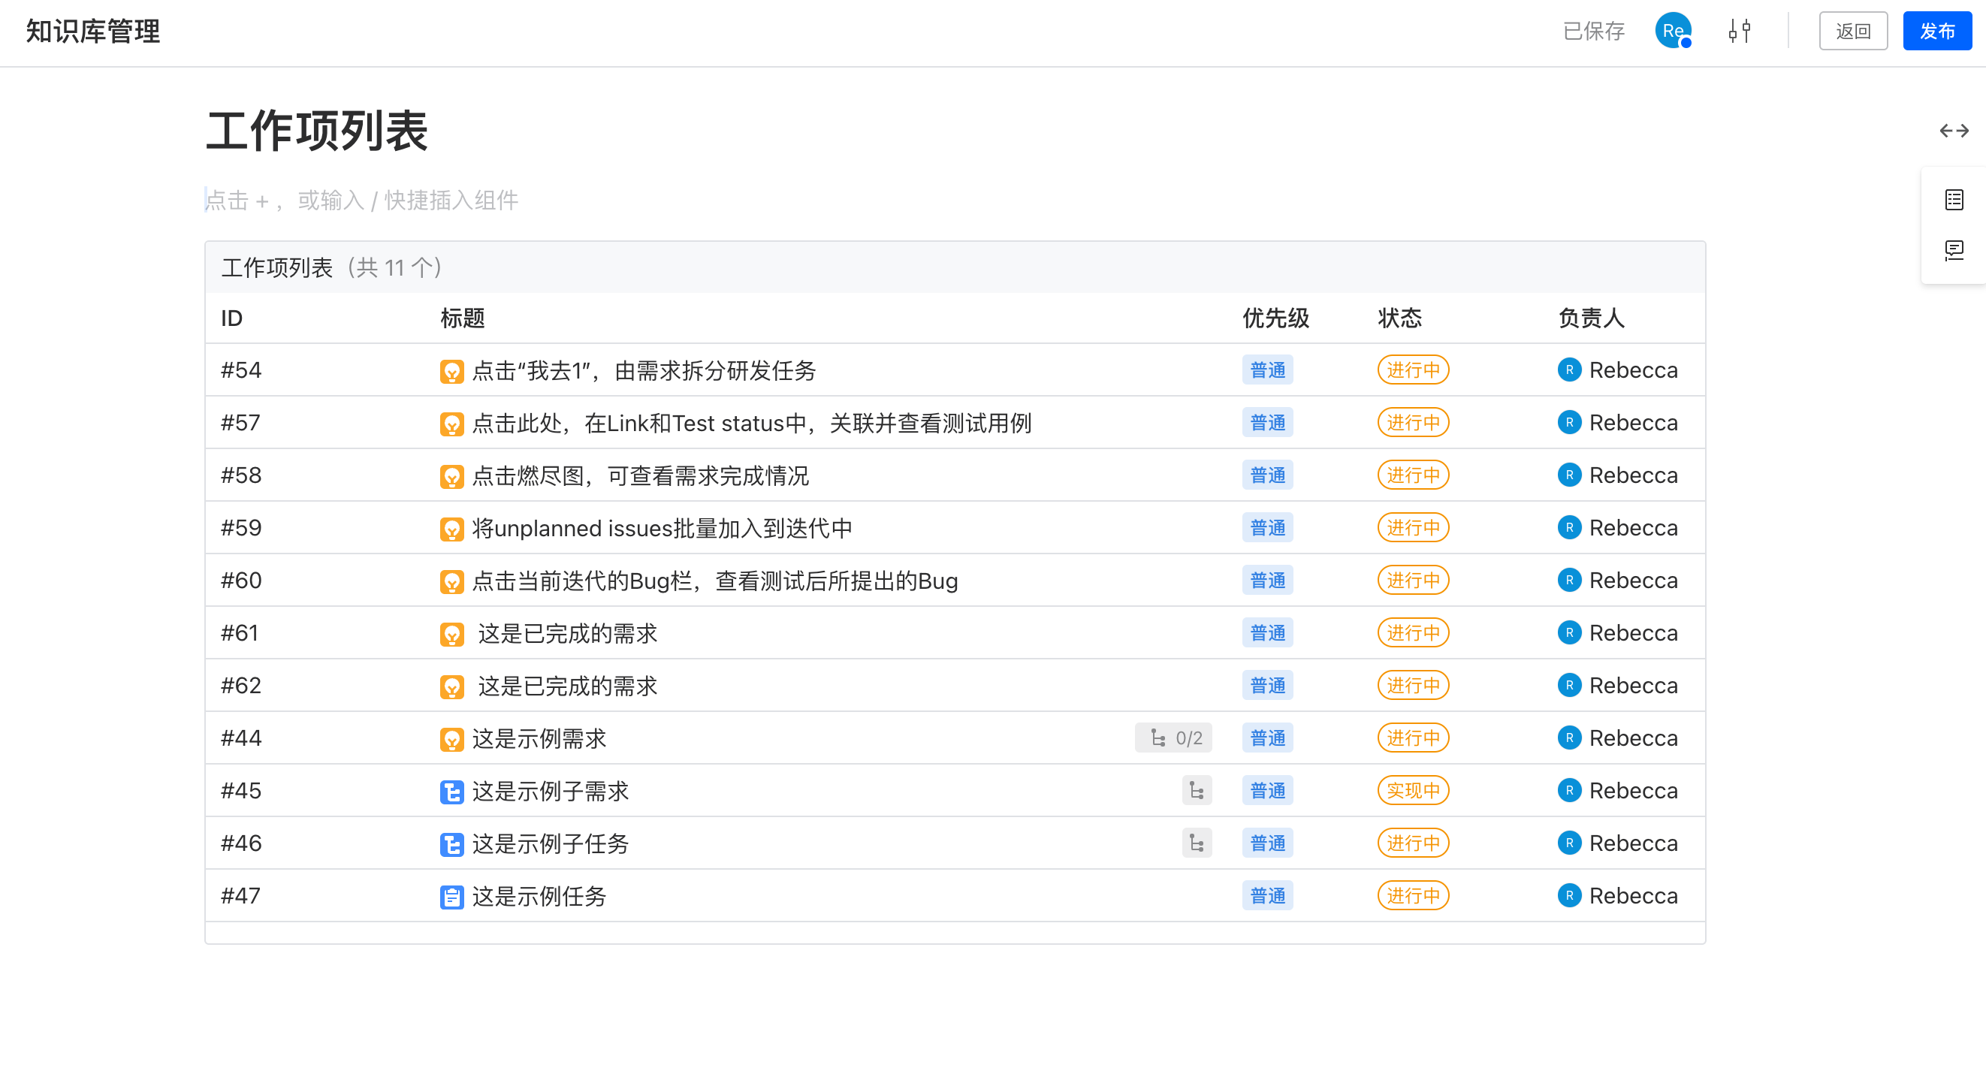Click the requirement icon for #61
This screenshot has width=1986, height=1083.
pos(451,634)
